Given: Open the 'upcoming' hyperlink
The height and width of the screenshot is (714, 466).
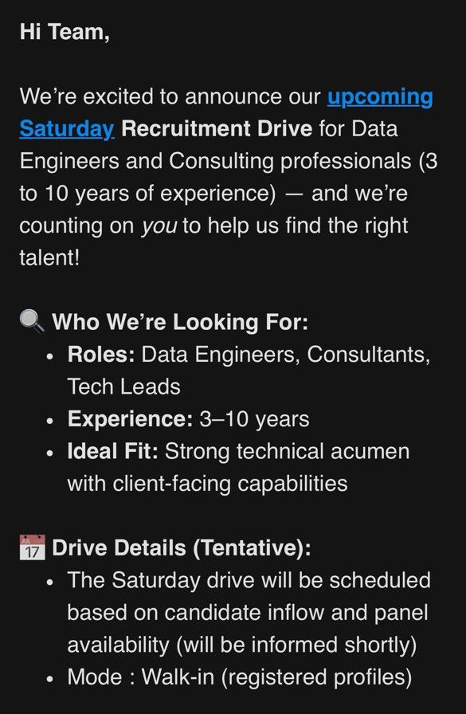Looking at the screenshot, I should click(380, 97).
